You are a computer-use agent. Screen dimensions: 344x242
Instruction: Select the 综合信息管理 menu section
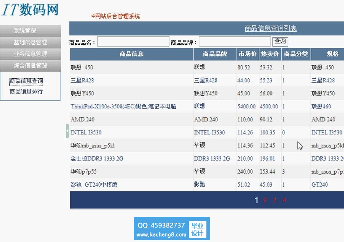tap(30, 66)
